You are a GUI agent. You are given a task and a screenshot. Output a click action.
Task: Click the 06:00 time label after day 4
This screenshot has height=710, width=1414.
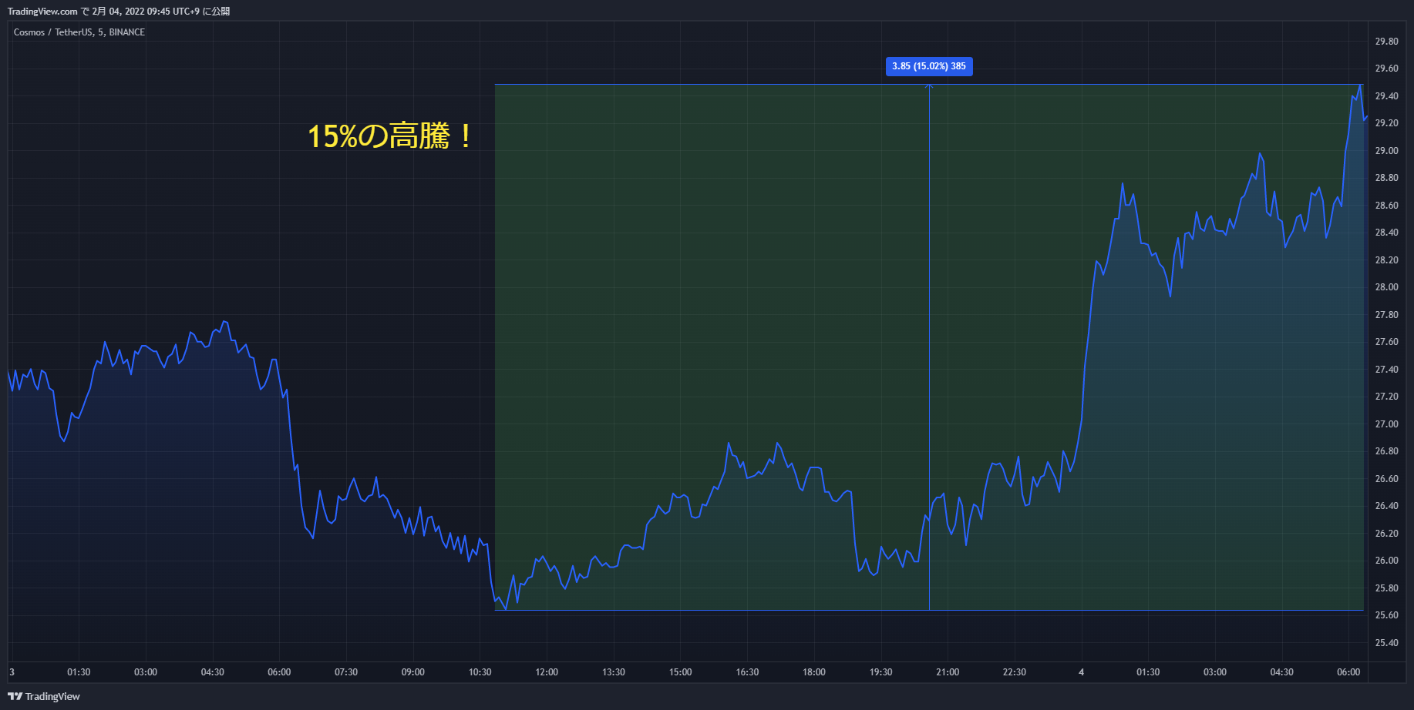pos(1348,672)
